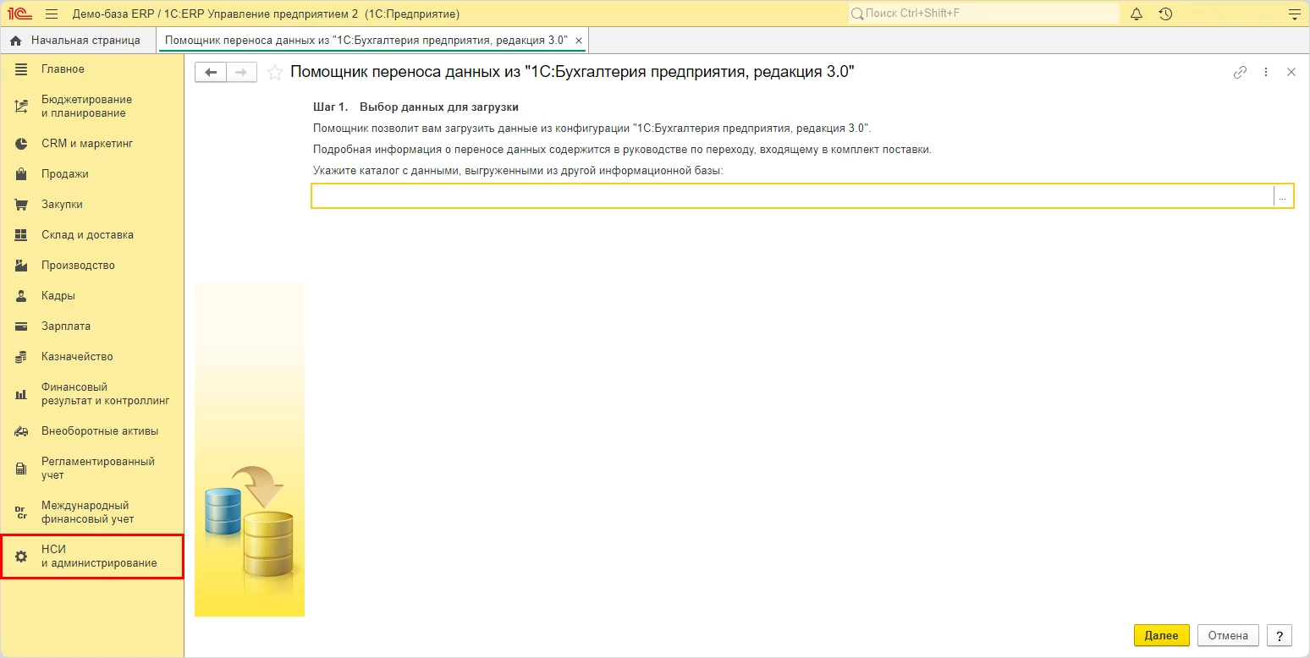This screenshot has height=658, width=1310.
Task: Open the Продажи section
Action: (91, 174)
